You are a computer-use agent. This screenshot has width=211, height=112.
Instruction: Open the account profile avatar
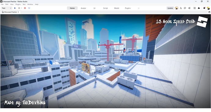coord(209,8)
